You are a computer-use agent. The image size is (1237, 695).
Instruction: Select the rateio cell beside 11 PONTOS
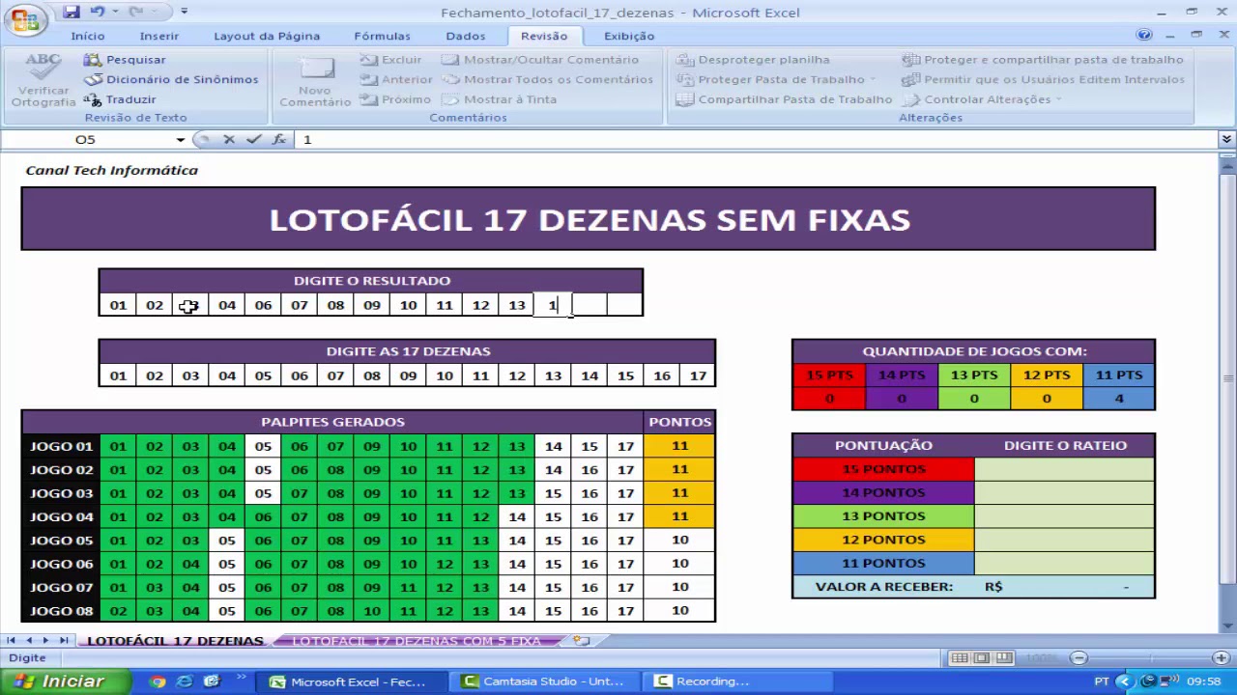point(1064,563)
